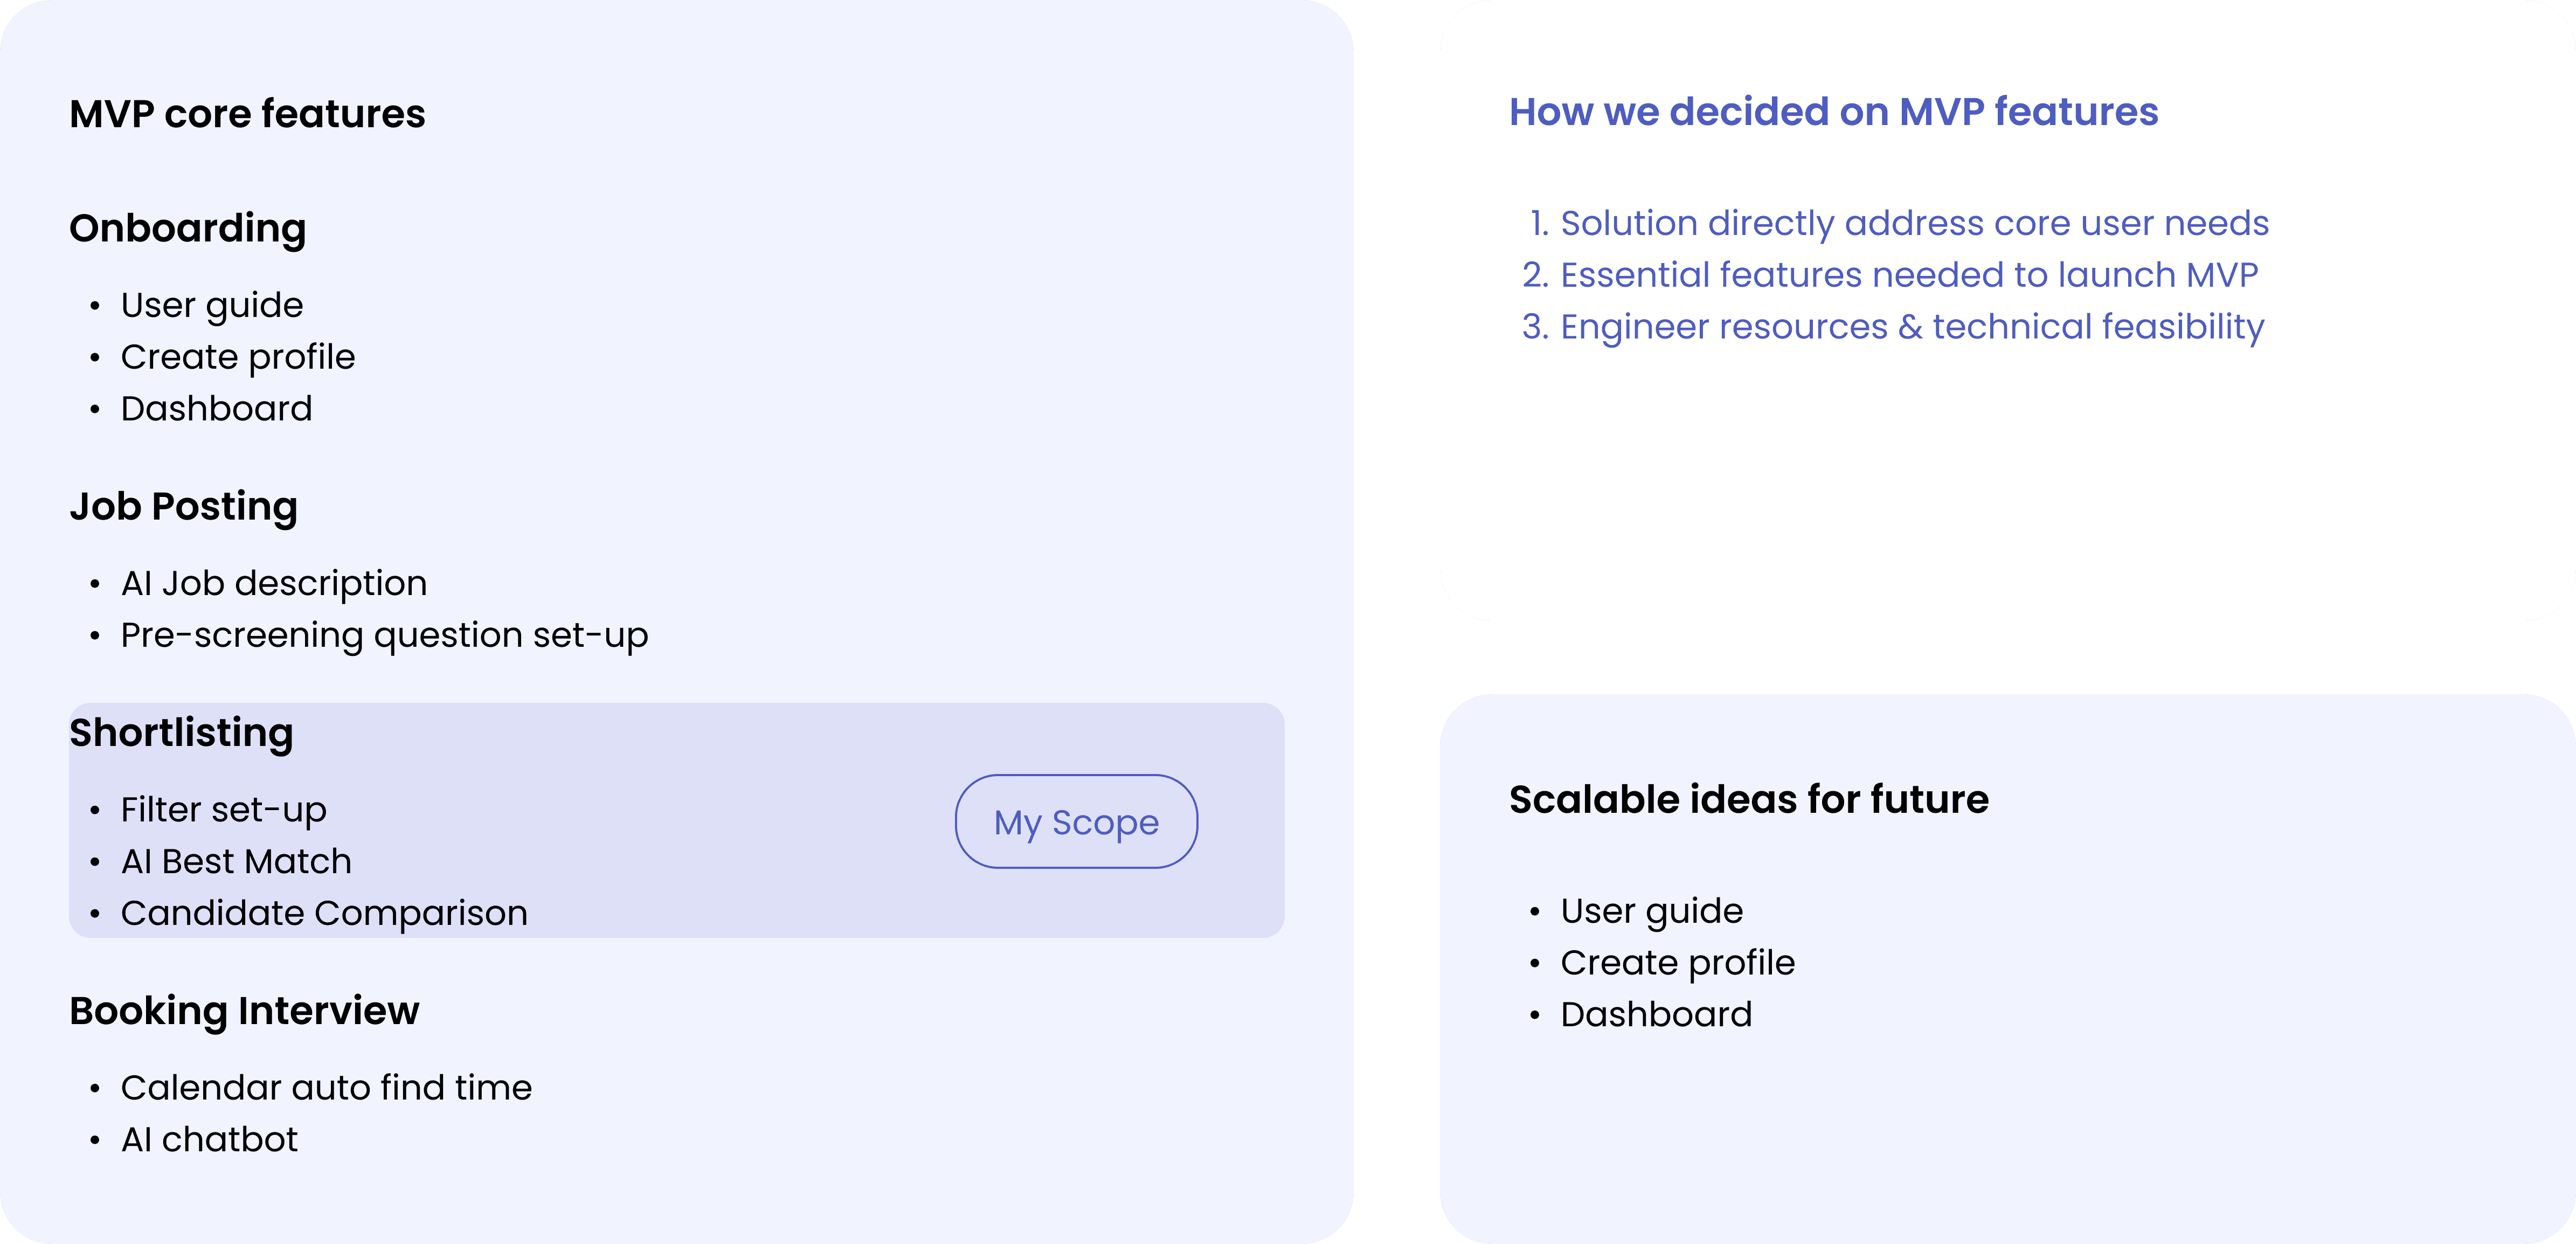The height and width of the screenshot is (1244, 2576).
Task: Select the MVP core features heading
Action: (247, 114)
